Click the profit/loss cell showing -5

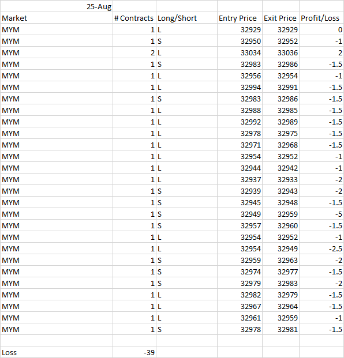(x=321, y=214)
